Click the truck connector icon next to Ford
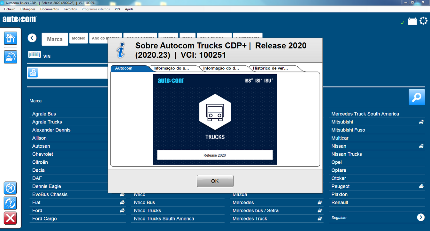Image resolution: width=430 pixels, height=231 pixels. click(x=122, y=210)
